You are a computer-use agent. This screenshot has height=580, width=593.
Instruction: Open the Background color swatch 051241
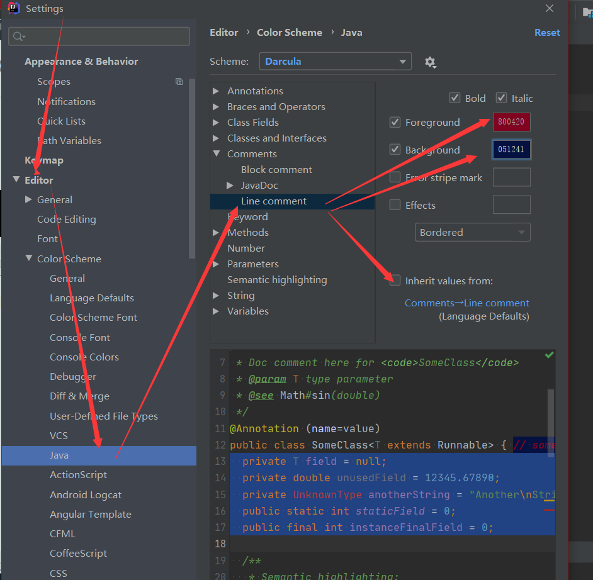point(511,150)
